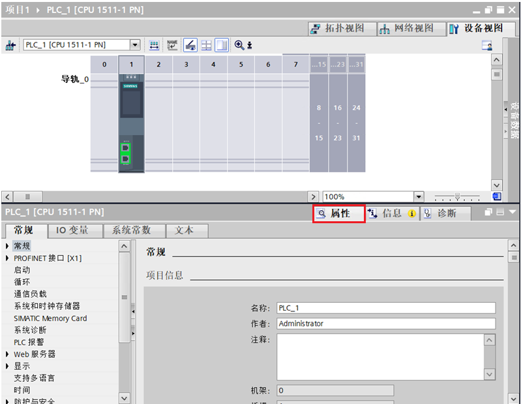Select the IO 变量 tab

click(75, 230)
